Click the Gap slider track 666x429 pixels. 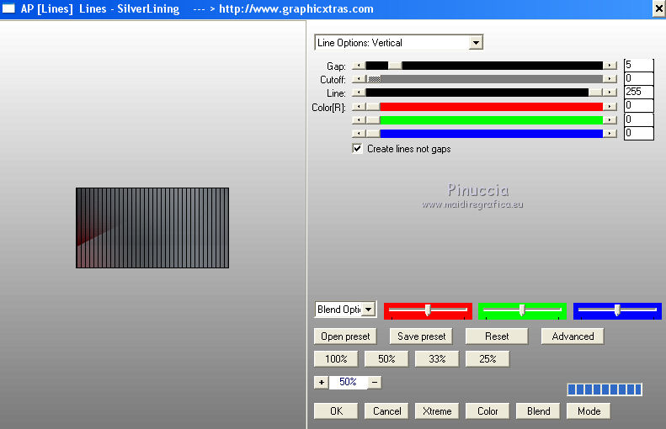pyautogui.click(x=484, y=66)
